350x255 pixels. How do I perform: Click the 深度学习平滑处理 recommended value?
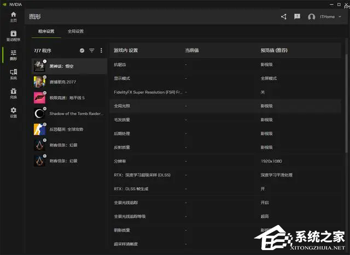[277, 175]
